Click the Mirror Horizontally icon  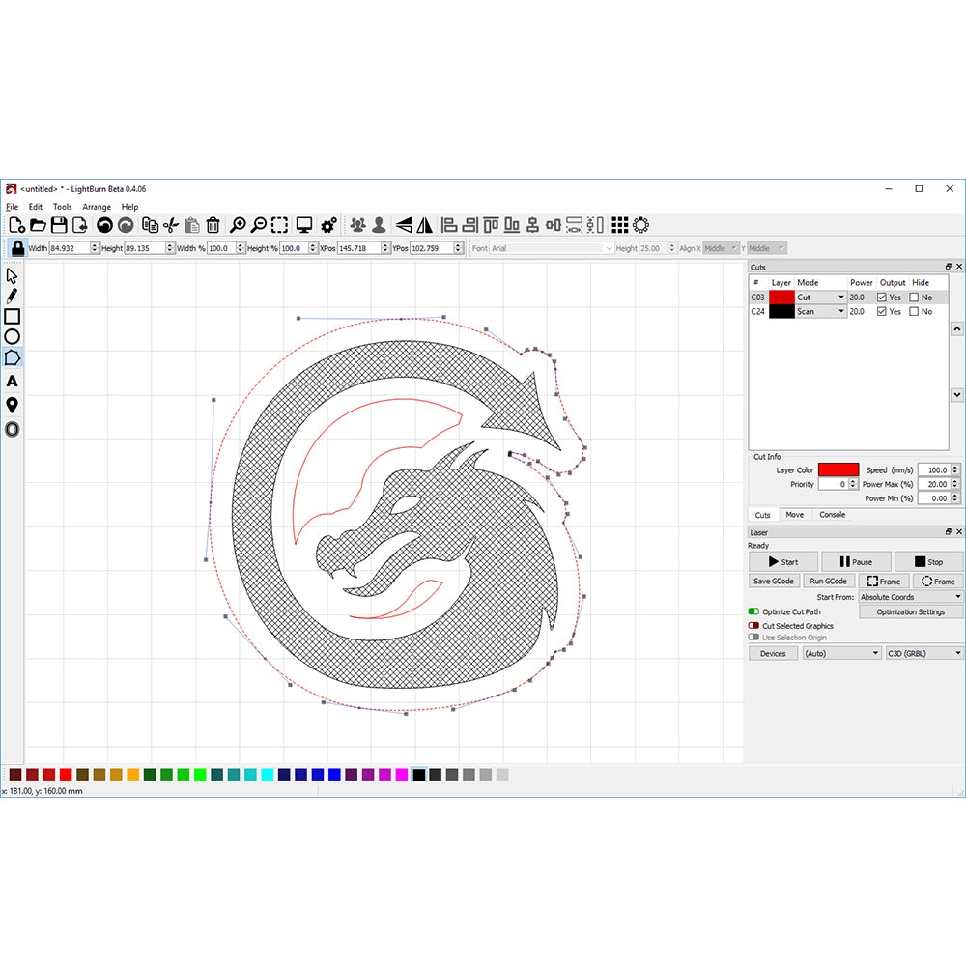426,224
